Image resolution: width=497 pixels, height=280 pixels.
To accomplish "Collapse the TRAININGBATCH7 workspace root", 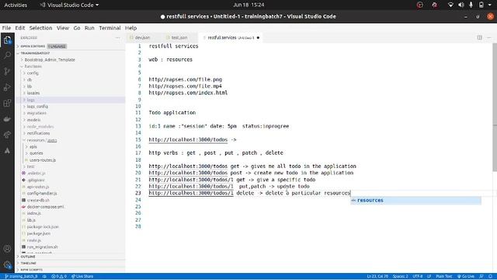I will (x=35, y=53).
